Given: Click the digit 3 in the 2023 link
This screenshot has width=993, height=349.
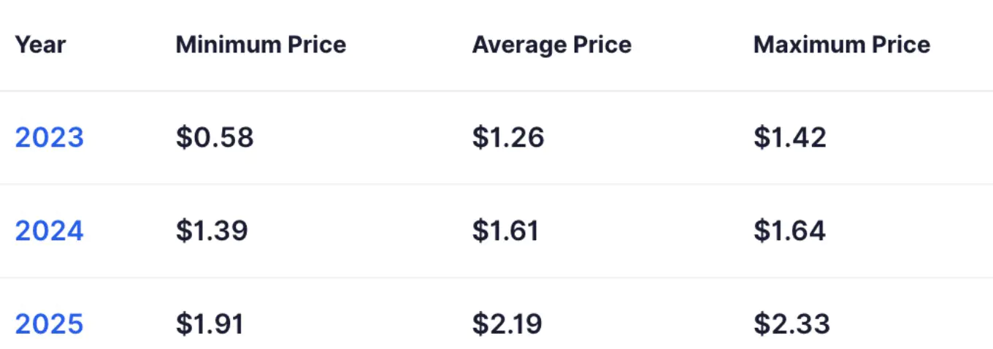Looking at the screenshot, I should click(76, 137).
